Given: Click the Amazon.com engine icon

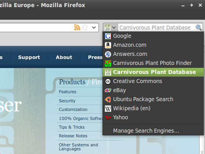Looking at the screenshot, I should pyautogui.click(x=108, y=45).
